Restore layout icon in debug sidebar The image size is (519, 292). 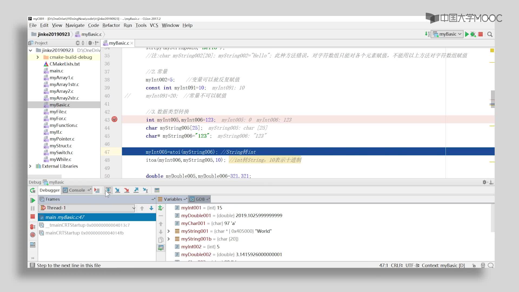point(33,245)
